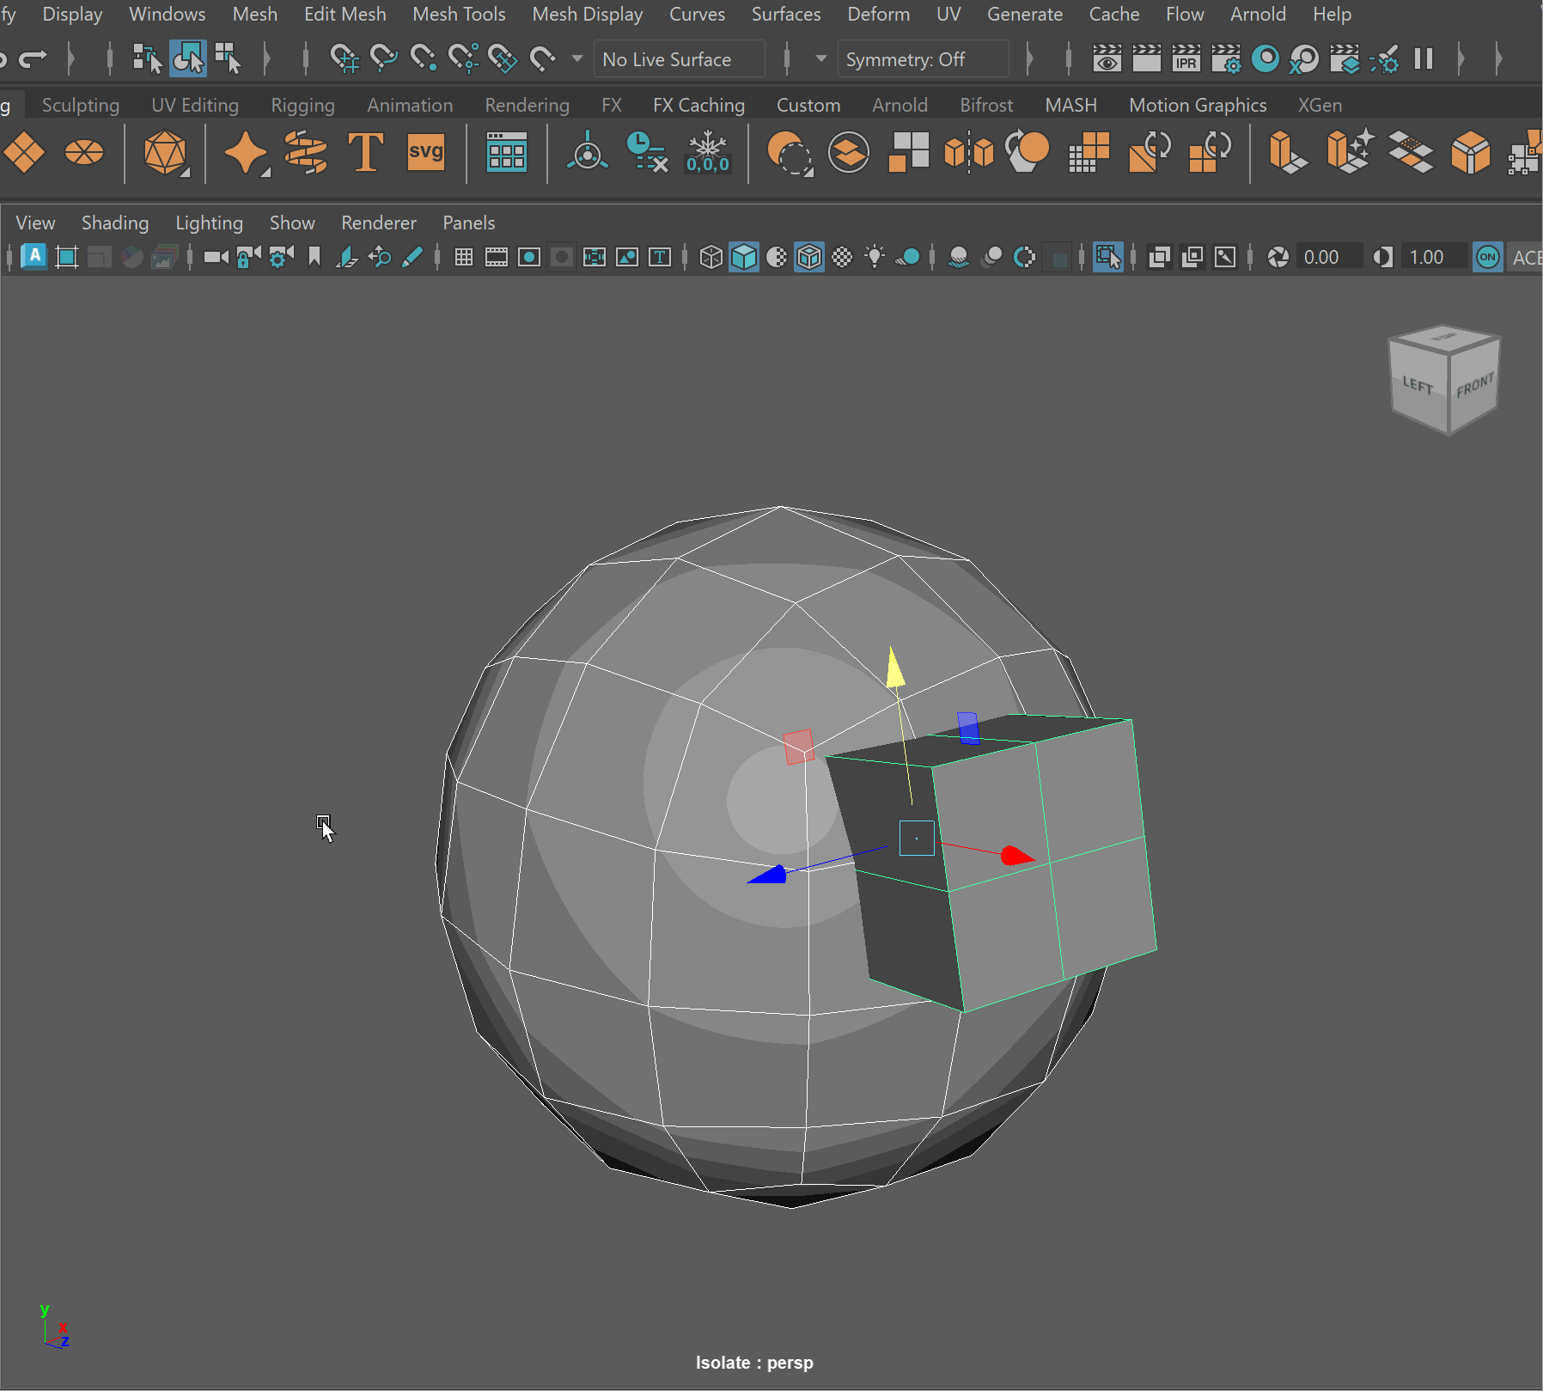Open the Renderer panel menu
1543x1391 pixels.
[378, 223]
